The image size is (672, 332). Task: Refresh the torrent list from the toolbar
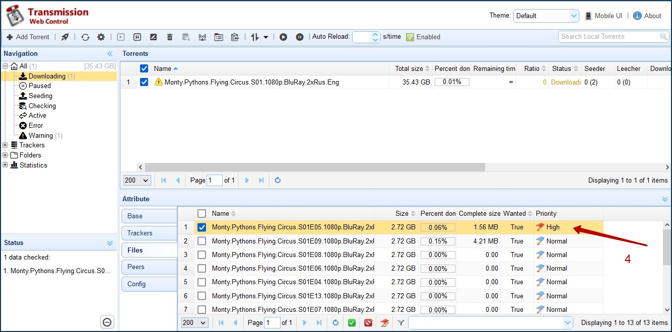point(85,37)
